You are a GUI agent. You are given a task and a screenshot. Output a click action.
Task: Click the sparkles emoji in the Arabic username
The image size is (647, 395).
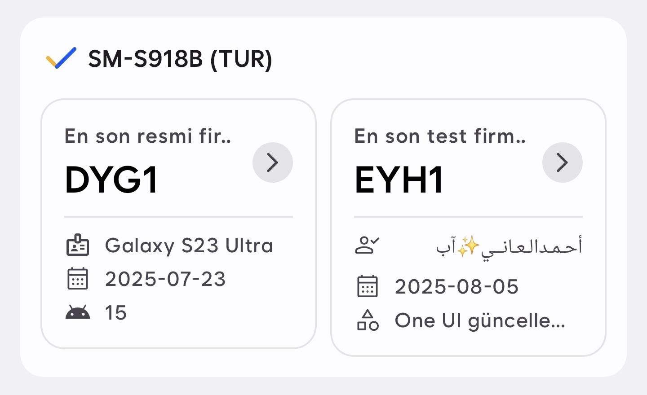coord(469,246)
